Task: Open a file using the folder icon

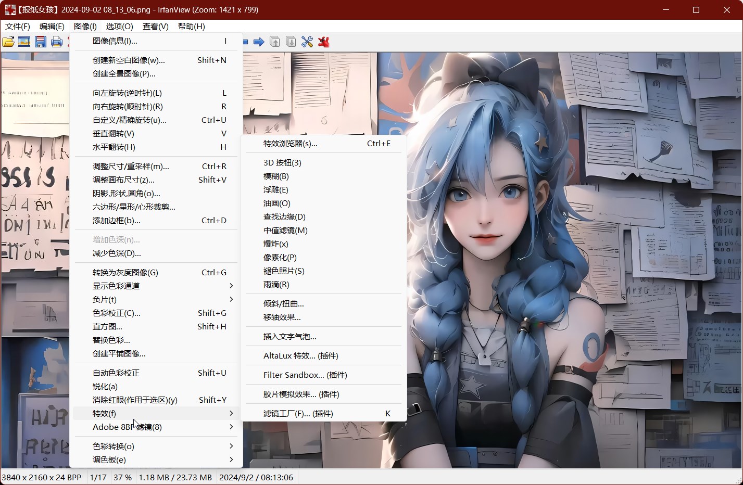Action: 8,42
